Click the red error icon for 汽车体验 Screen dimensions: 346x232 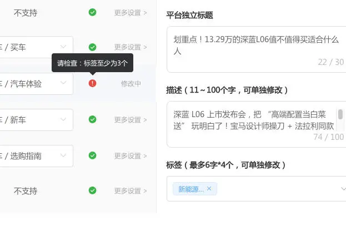click(92, 83)
